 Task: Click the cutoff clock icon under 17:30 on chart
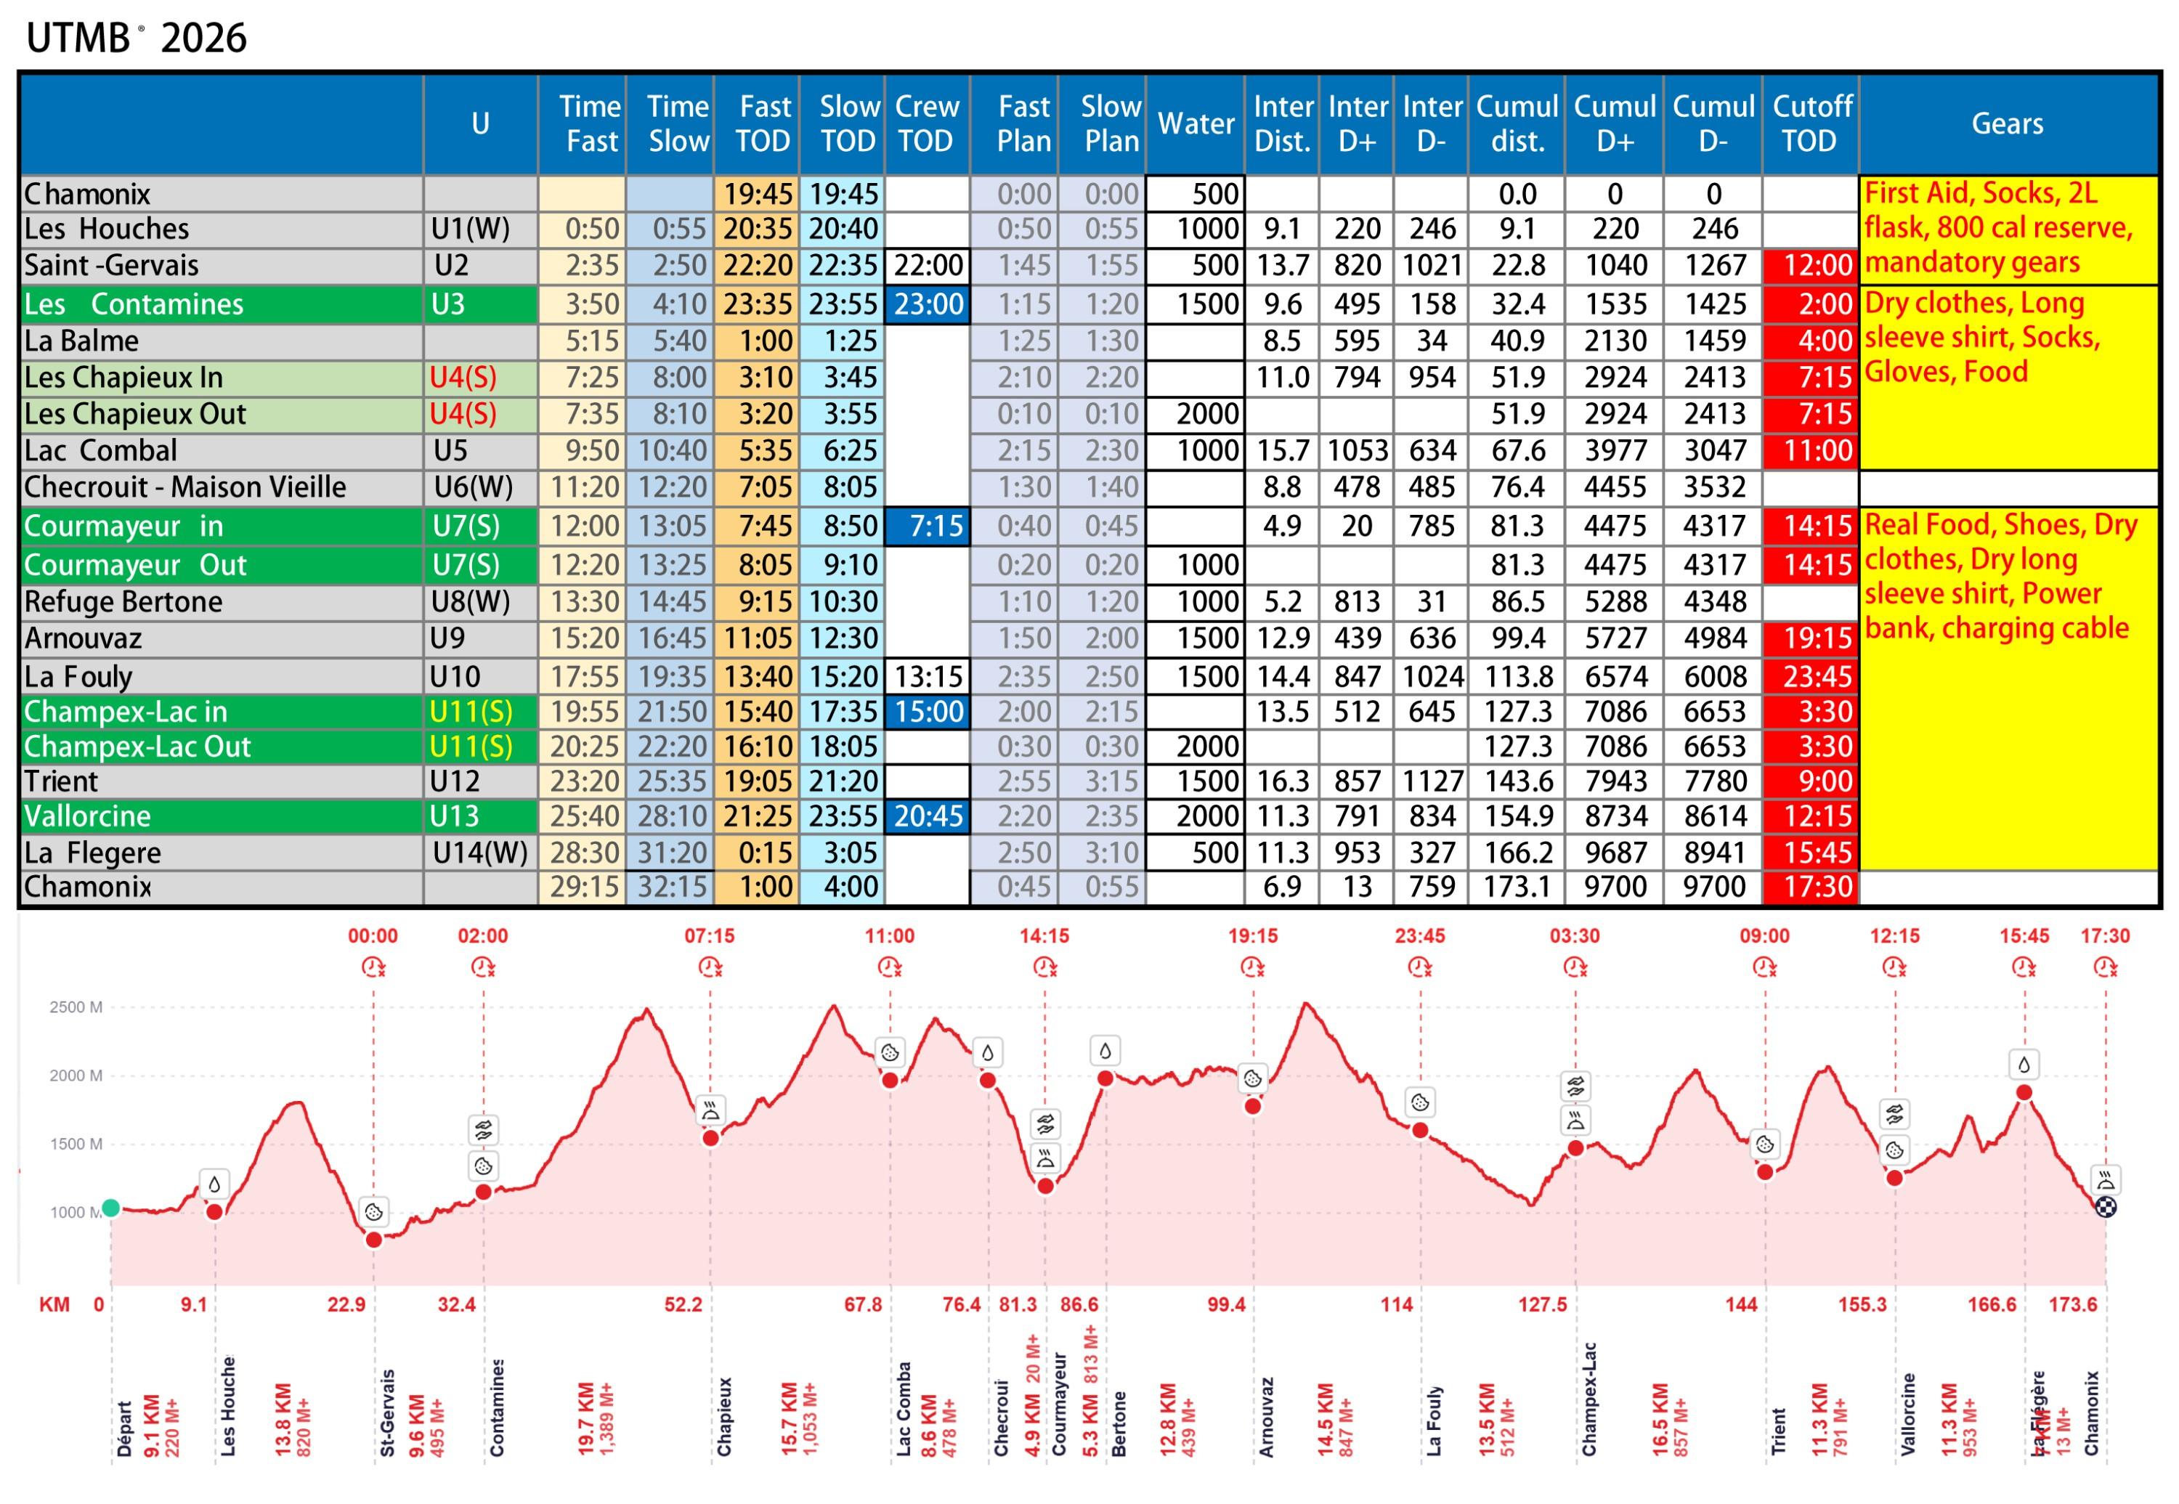point(2106,967)
